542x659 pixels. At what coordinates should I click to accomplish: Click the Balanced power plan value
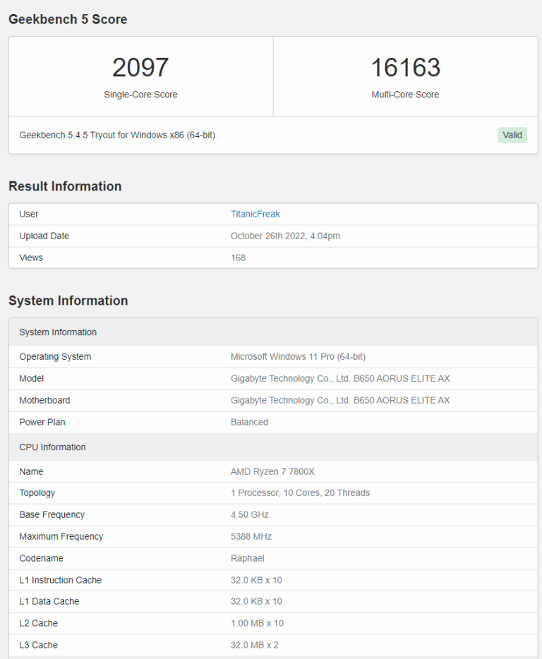[x=249, y=422]
